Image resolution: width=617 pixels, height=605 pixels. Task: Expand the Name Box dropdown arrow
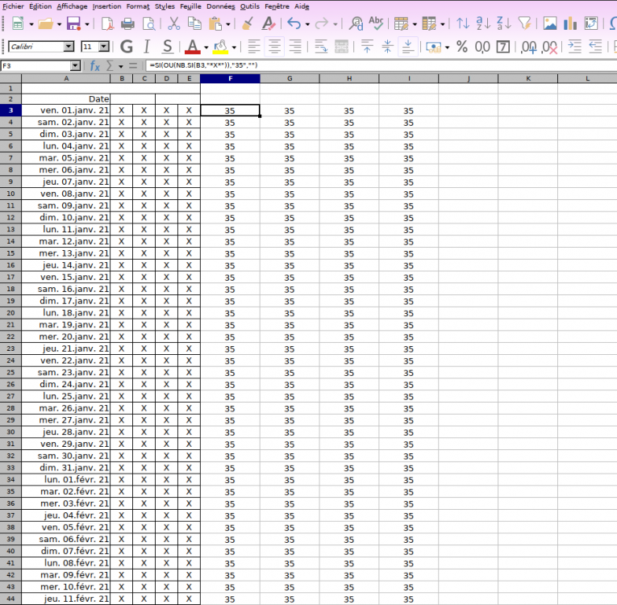tap(75, 65)
